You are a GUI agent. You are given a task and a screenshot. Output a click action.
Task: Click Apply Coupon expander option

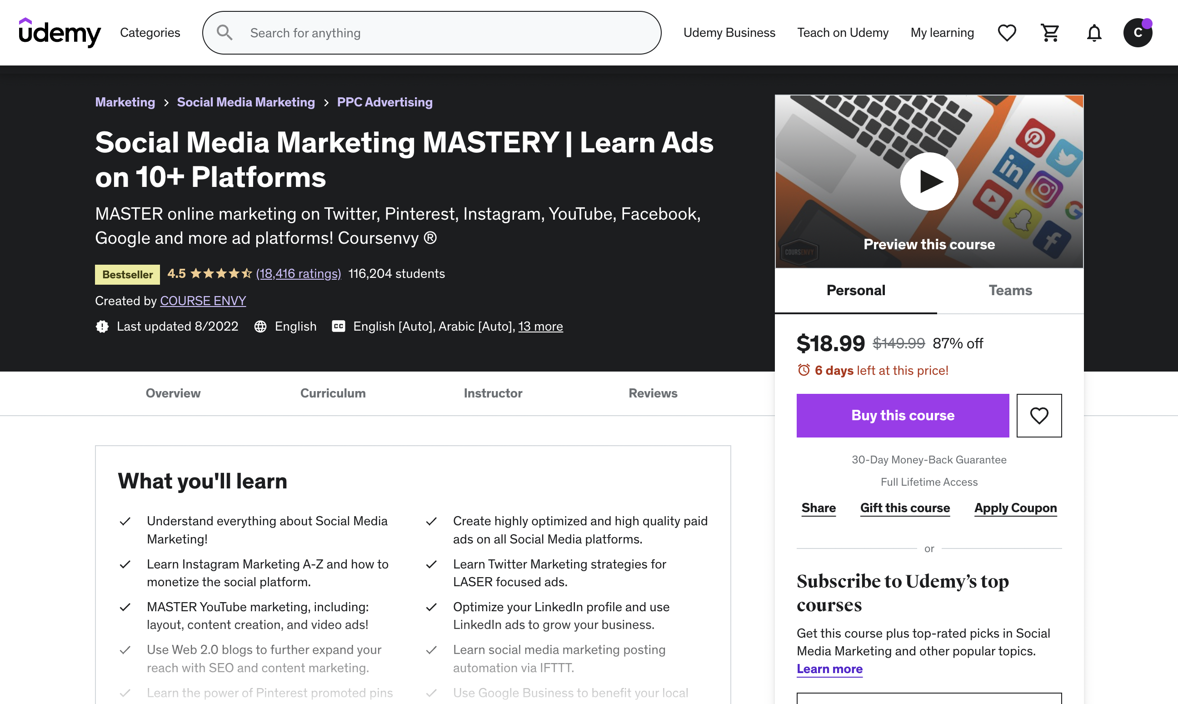1016,507
